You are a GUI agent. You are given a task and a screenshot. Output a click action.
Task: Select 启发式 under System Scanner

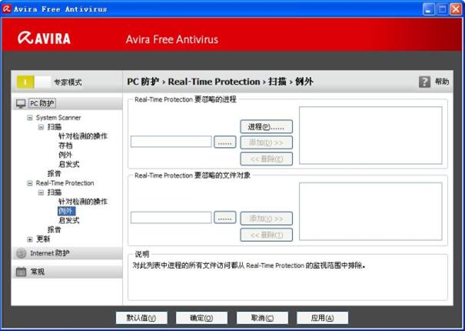click(x=69, y=164)
